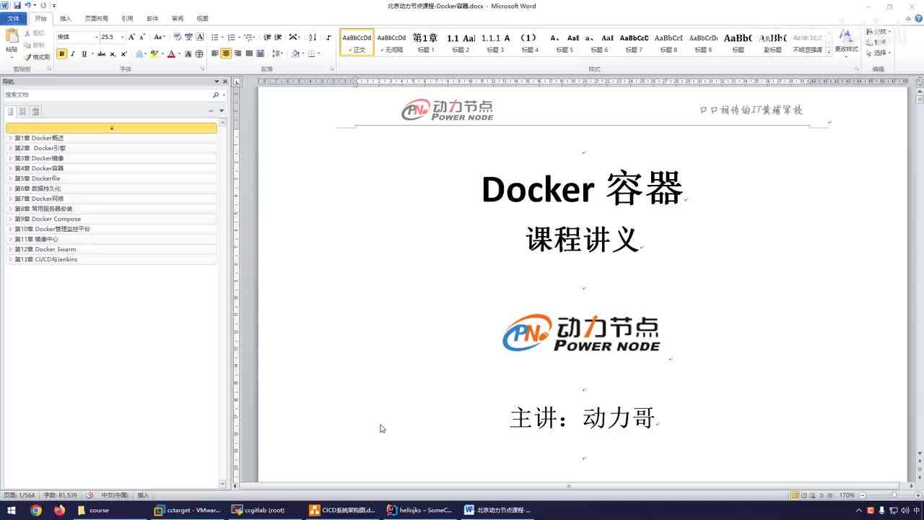Click the orange jump-to-top bar in navigation pane
The width and height of the screenshot is (924, 520).
pos(111,128)
